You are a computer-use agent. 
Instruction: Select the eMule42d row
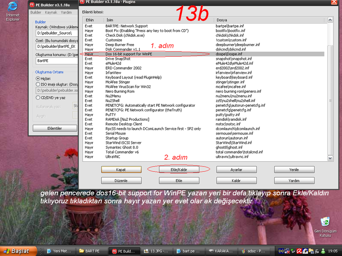pos(204,63)
